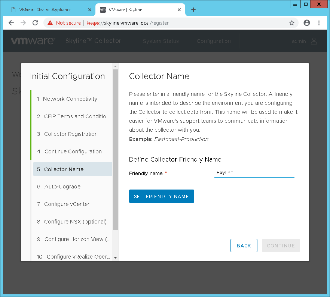Click the browser Forward arrow
Screen dimensions: 330x297
(x=23, y=23)
